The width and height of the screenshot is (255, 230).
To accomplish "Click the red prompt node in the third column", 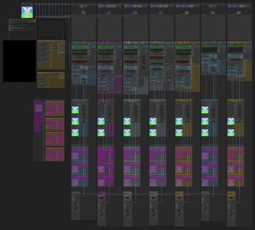I will click(131, 61).
